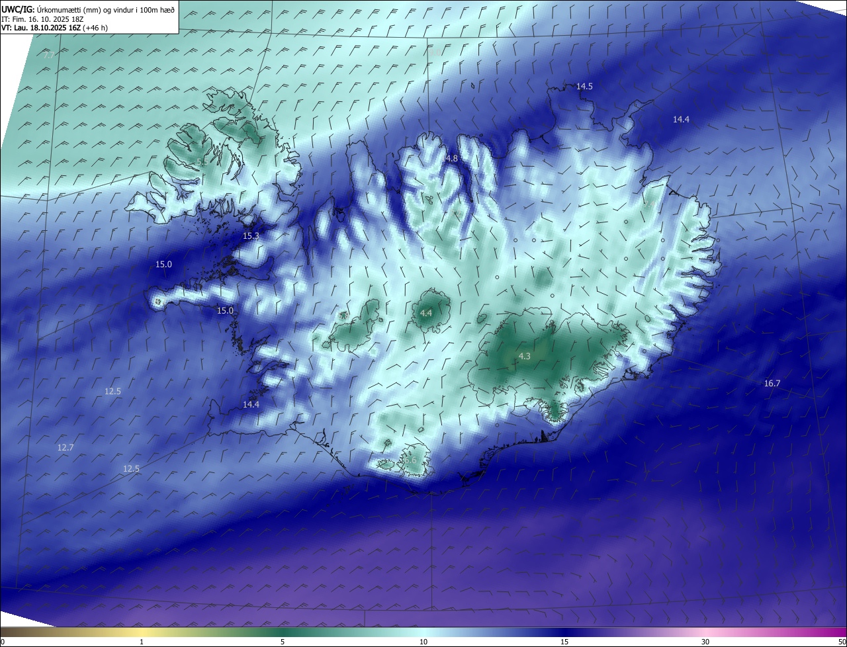Viewport: 847px width, 647px height.
Task: Click the 15.3 value in Breiðafjörður bay
Action: coord(251,236)
